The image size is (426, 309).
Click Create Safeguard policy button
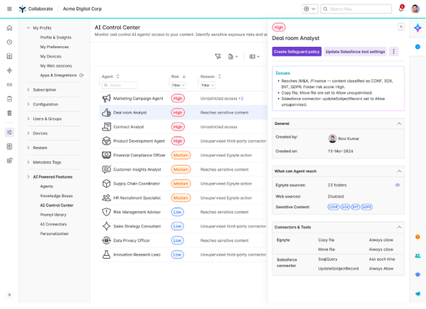pos(296,51)
